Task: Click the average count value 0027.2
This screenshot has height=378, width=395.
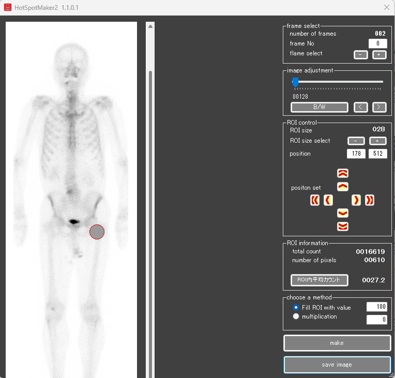Action: [x=373, y=280]
